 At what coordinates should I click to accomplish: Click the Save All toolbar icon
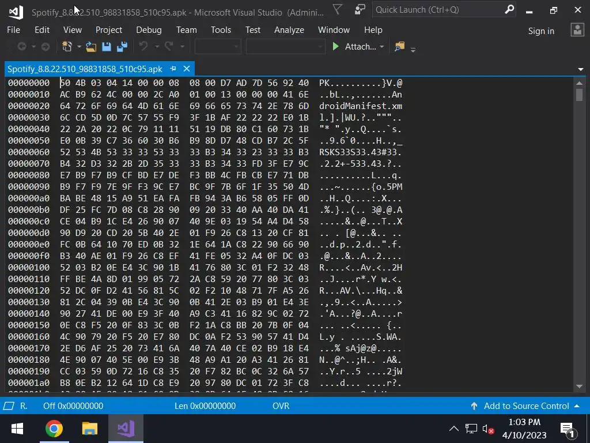122,47
